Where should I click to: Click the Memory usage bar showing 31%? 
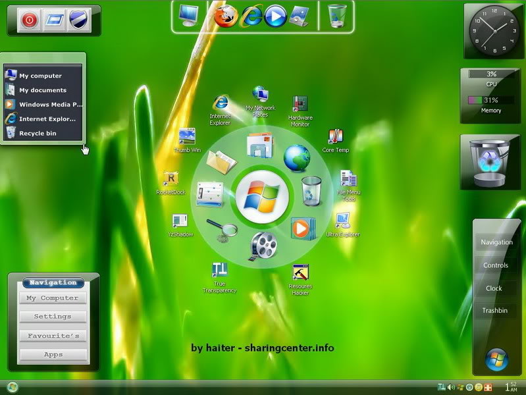coord(491,100)
